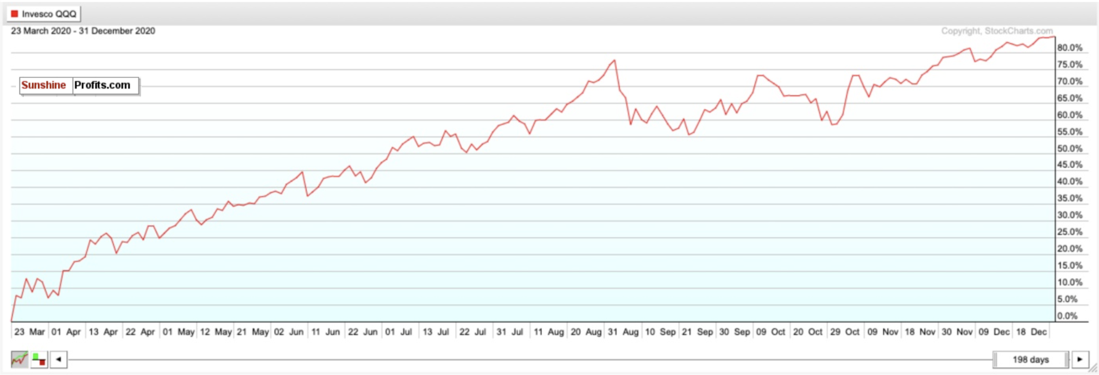Click the 22 Jul date label
This screenshot has width=1099, height=375.
[473, 332]
